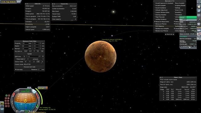Click the E button in Delta-V Stats
201x113 pixels.
[x=160, y=78]
